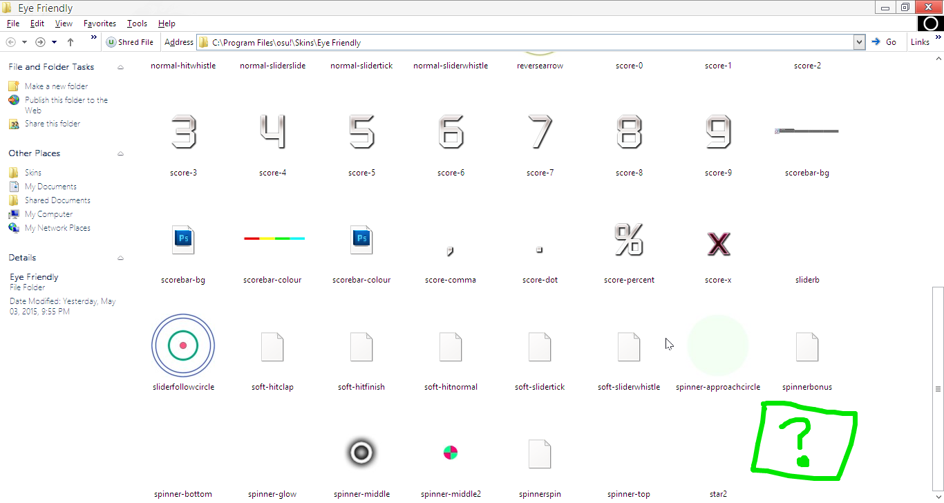Open the Forward history dropdown arrow
Image resolution: width=944 pixels, height=503 pixels.
pos(54,42)
